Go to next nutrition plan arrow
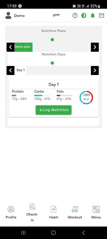107x239 pixels. (95, 47)
